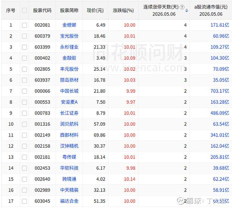Click change 10.14 in 跨境通 row
Image resolution: width=232 pixels, height=208 pixels.
pos(129,179)
